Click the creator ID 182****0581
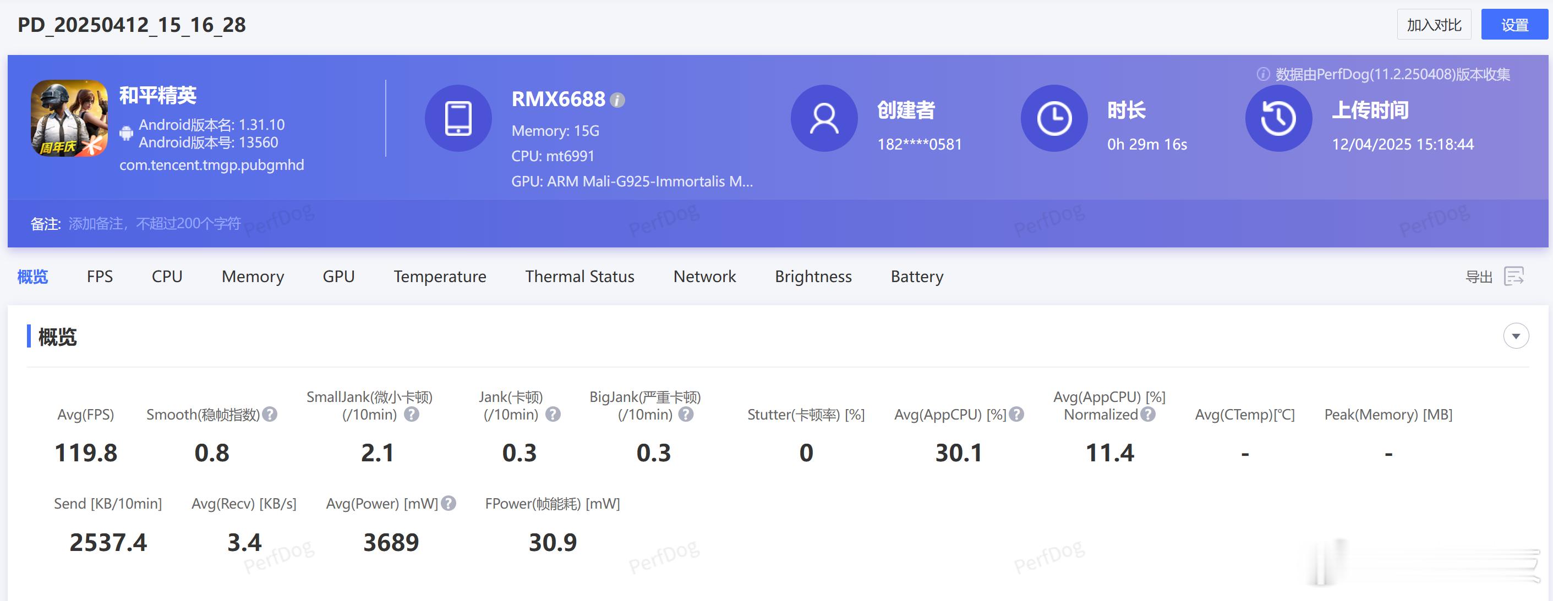The height and width of the screenshot is (601, 1553). pyautogui.click(x=920, y=145)
